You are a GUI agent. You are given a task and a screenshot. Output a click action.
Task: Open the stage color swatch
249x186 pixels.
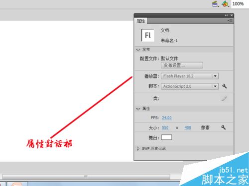pyautogui.click(x=166, y=137)
